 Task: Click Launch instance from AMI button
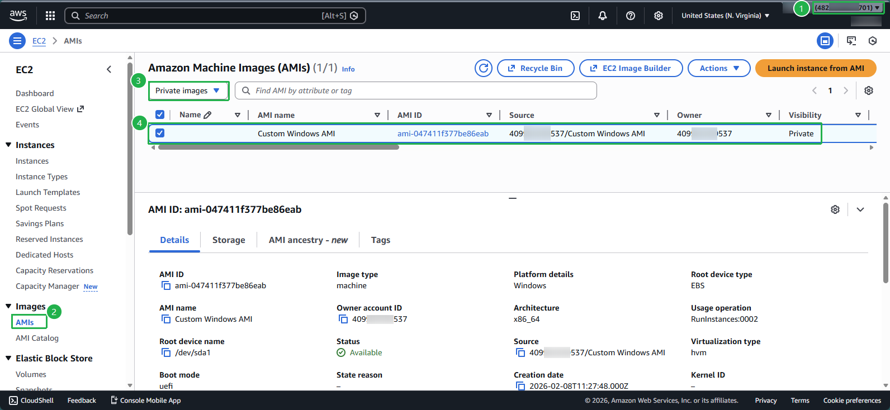click(x=816, y=68)
